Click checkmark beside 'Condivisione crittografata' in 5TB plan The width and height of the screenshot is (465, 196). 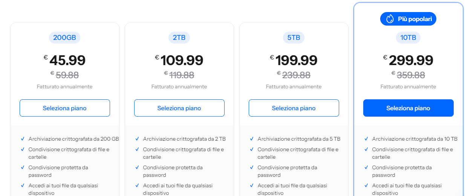point(252,149)
